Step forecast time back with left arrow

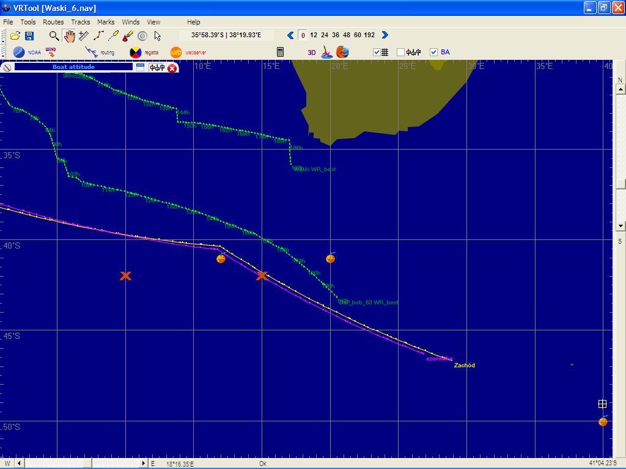(x=290, y=35)
